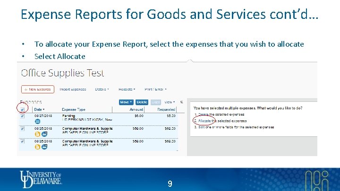
Task: Click the UD PERKINS LOT KIOSK vendor text
Action: click(87, 119)
